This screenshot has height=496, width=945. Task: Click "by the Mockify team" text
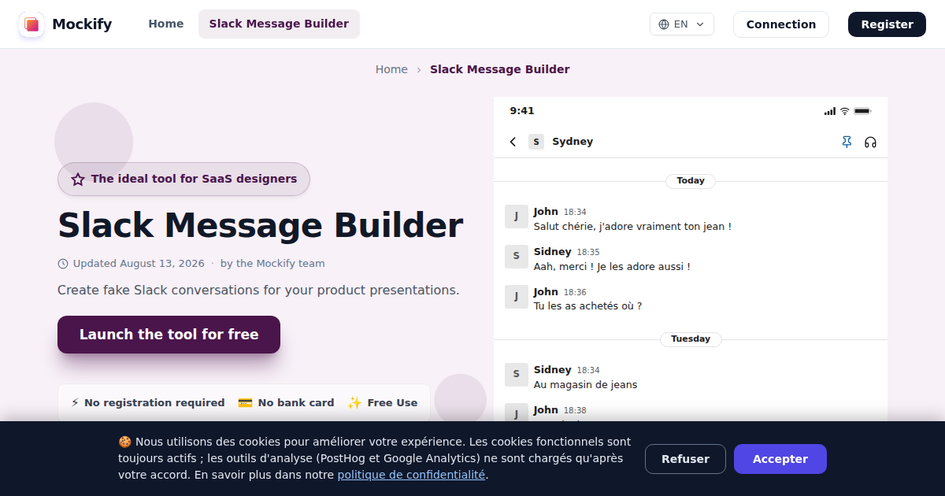[272, 264]
